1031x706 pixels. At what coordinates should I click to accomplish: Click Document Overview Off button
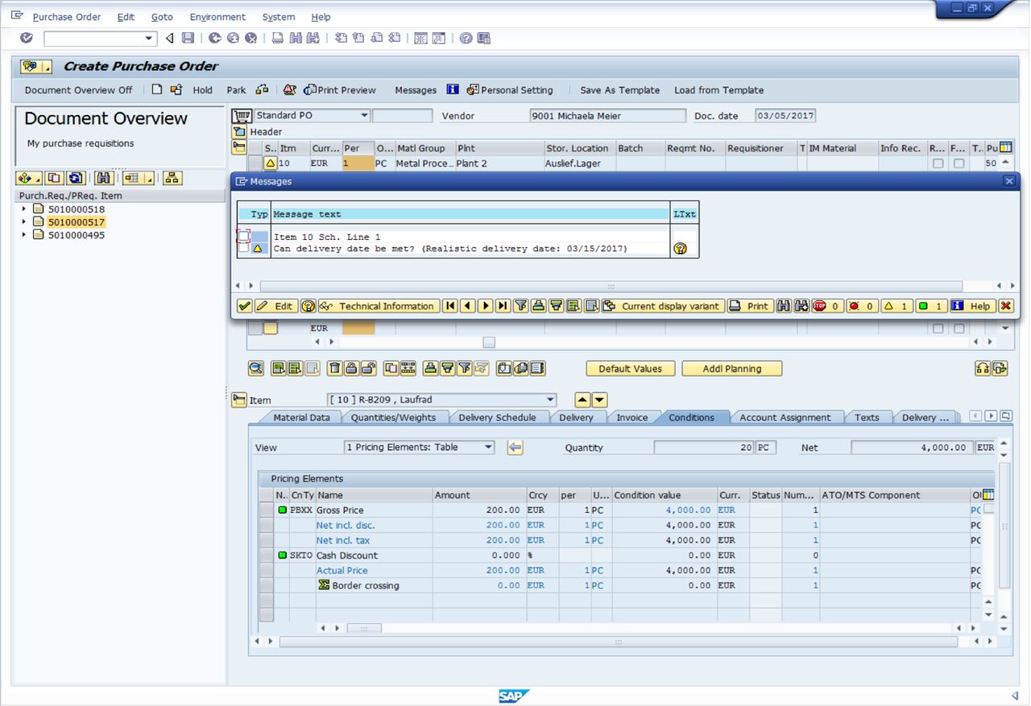(x=78, y=90)
